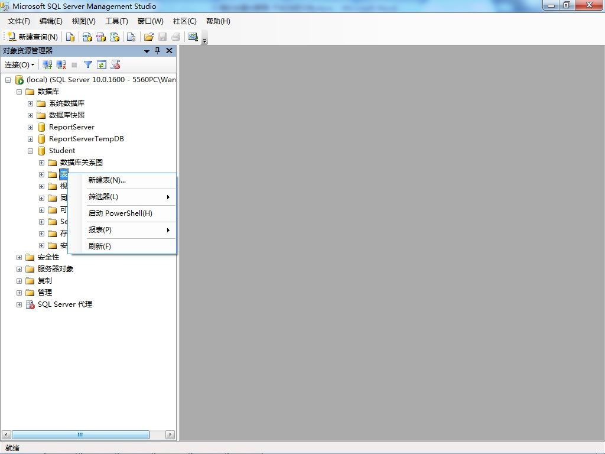This screenshot has height=454, width=605.
Task: Click the Filter funnel icon
Action: point(88,65)
